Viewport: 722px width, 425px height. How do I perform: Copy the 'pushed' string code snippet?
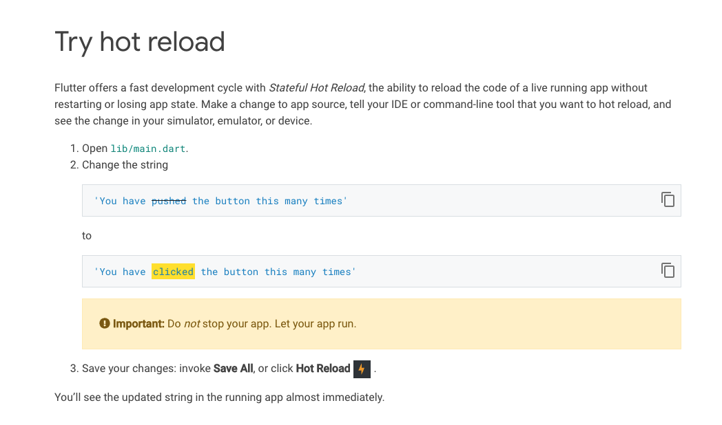click(x=668, y=199)
